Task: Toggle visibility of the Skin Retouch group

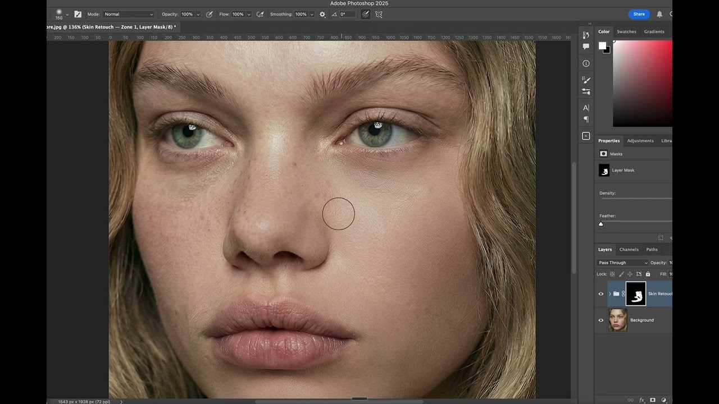Action: [x=600, y=293]
